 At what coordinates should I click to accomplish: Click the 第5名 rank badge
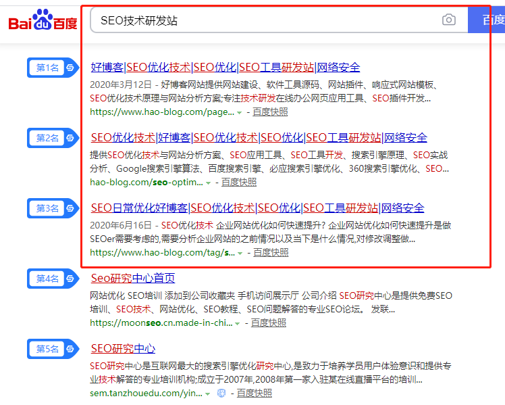click(53, 349)
